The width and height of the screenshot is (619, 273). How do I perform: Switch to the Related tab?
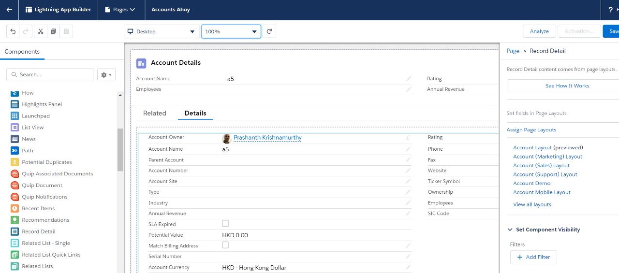click(155, 113)
